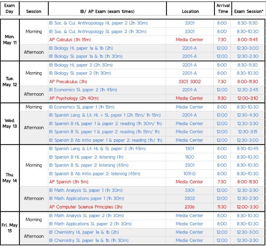The image size is (266, 246).
Task: Click exam session '12:00-3:30' for AP Computer Science
Action: pos(248,207)
